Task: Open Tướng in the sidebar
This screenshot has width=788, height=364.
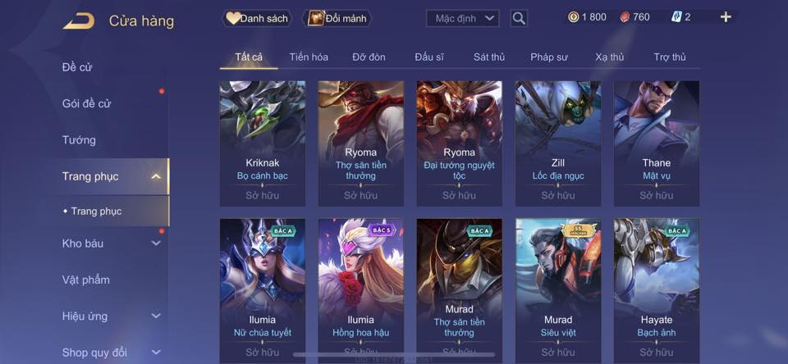Action: pos(79,140)
